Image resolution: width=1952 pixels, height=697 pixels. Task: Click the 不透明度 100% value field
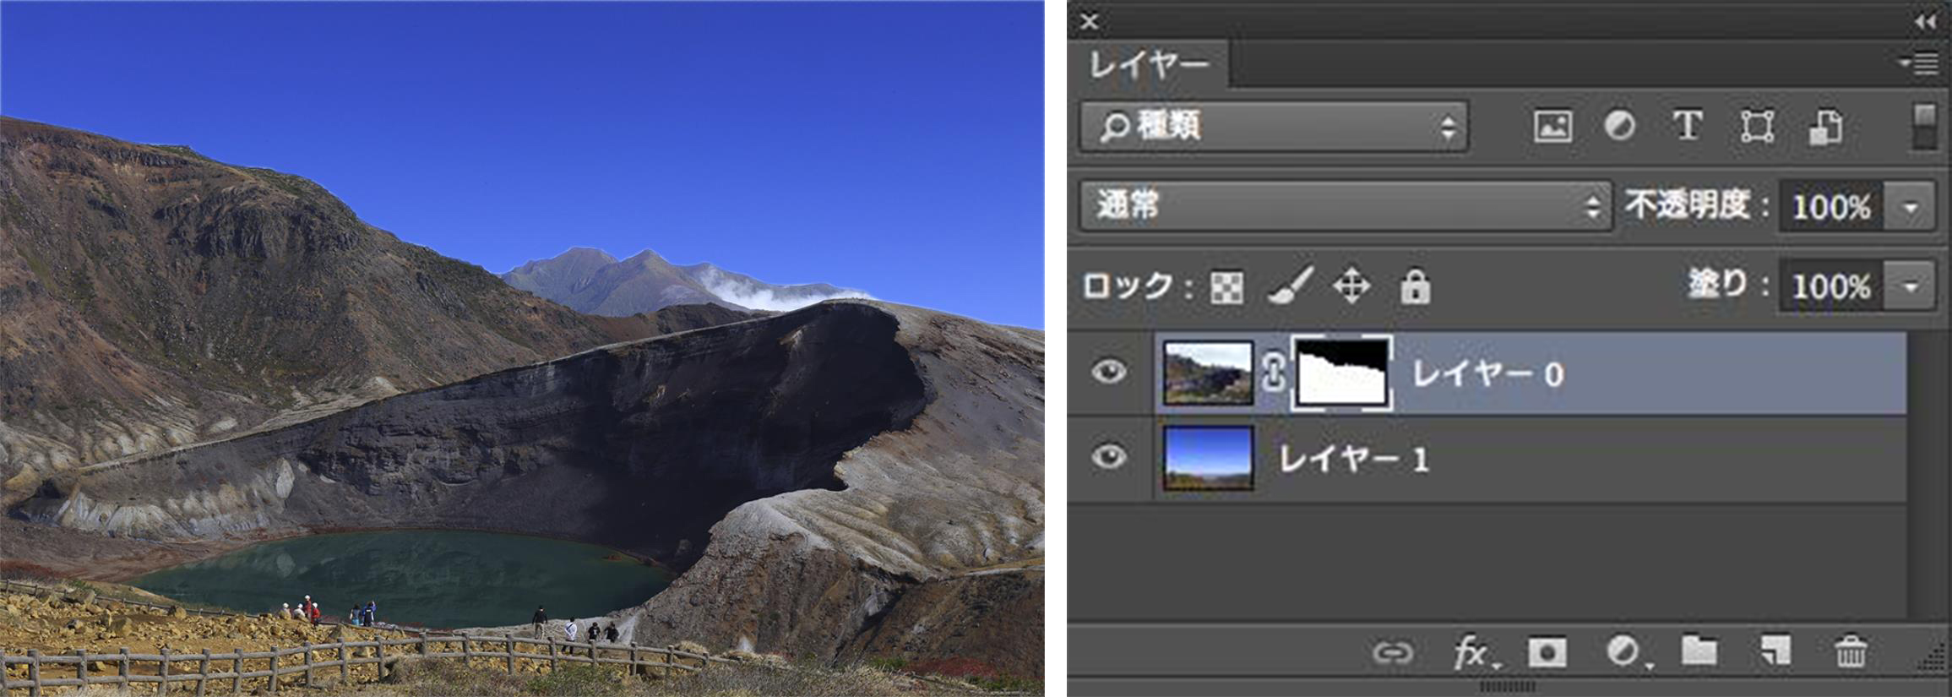tap(1830, 206)
